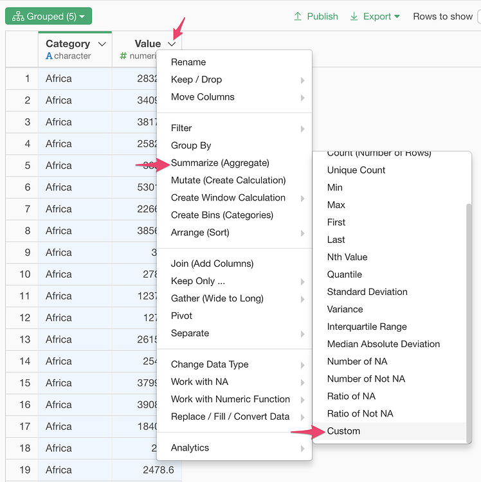Select Variance aggregate function

[389, 309]
